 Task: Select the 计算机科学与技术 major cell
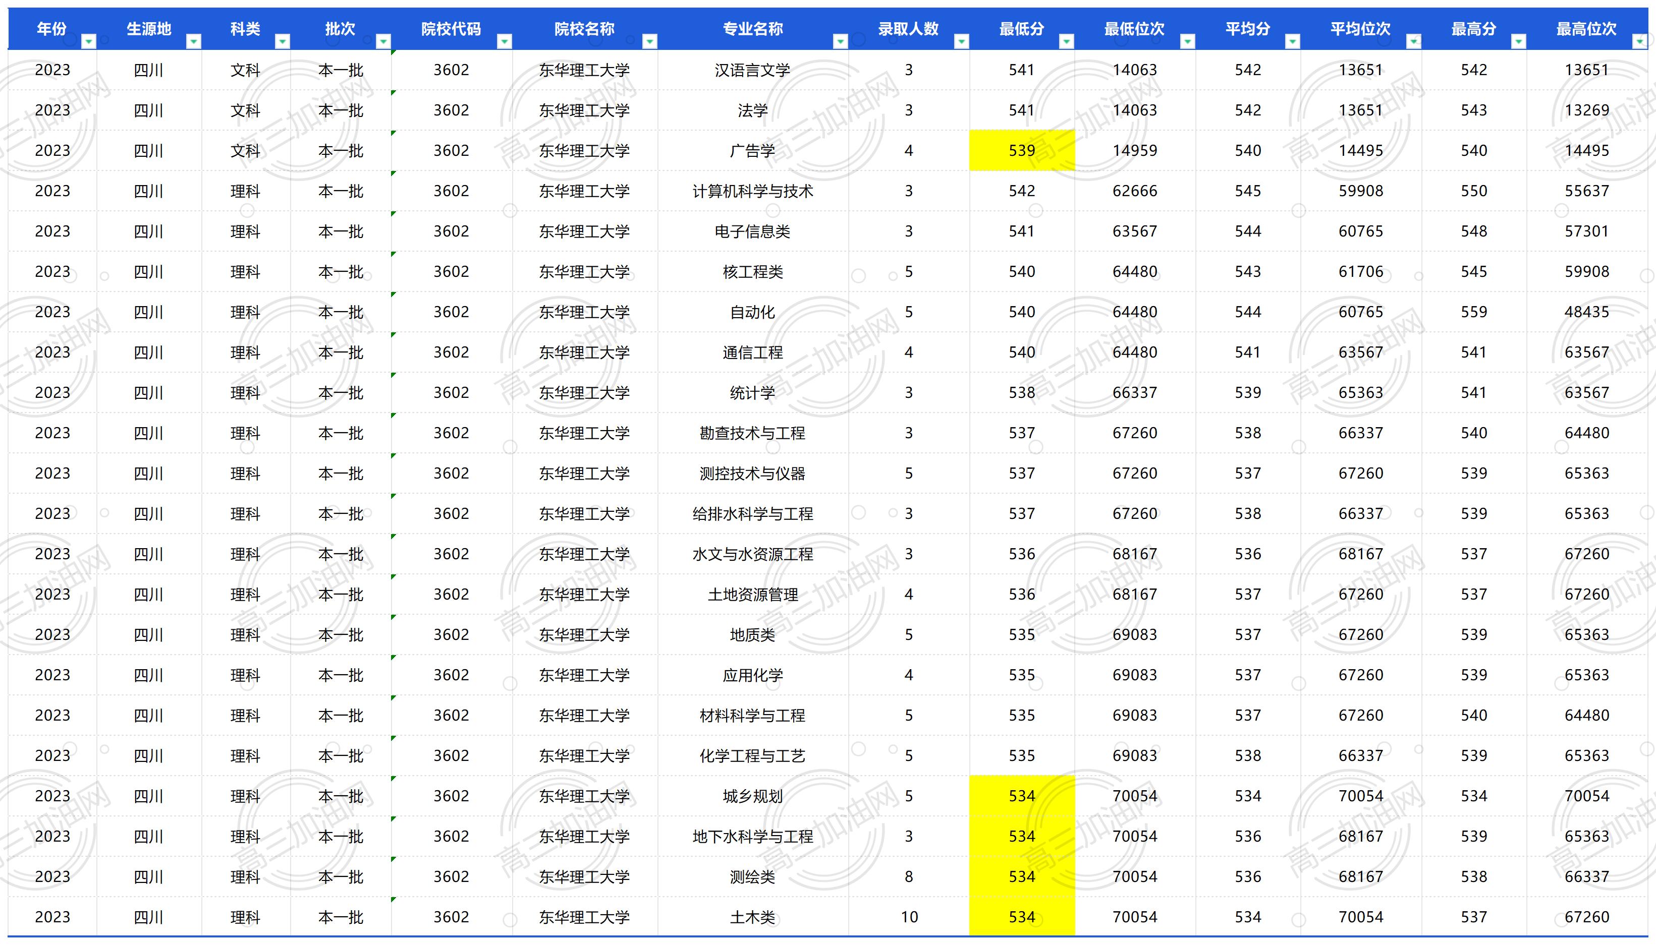coord(753,191)
